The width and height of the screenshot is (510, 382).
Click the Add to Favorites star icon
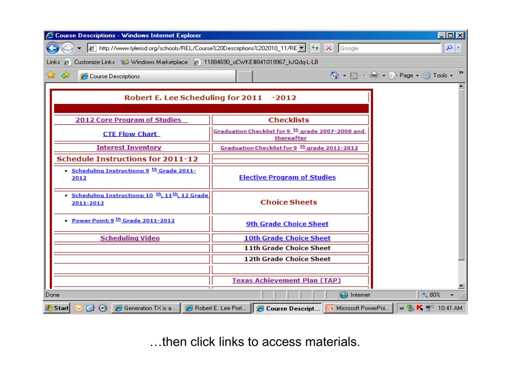tap(65, 76)
